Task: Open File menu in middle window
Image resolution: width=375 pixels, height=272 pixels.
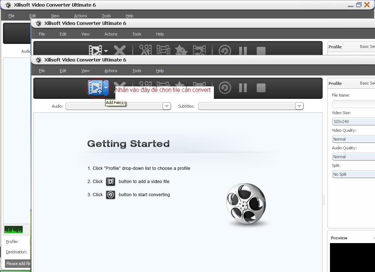Action: click(42, 34)
